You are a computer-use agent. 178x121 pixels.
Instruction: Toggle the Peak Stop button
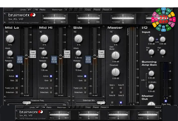pos(166,101)
